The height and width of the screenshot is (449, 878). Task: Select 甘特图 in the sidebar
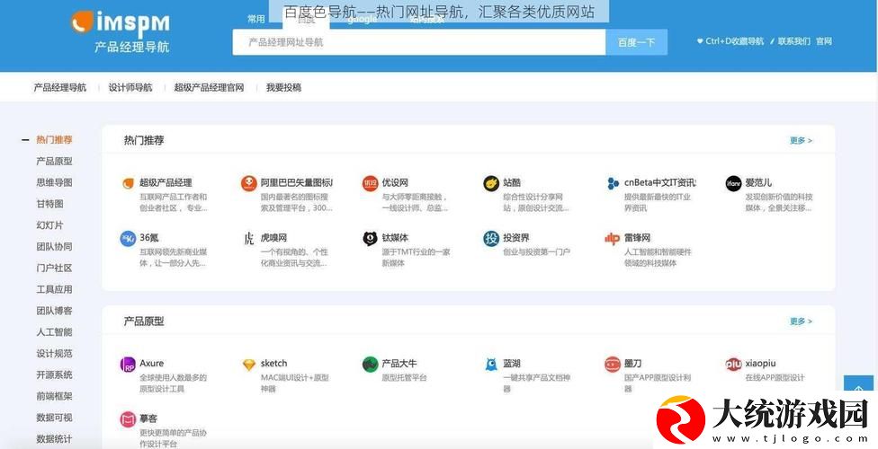49,204
